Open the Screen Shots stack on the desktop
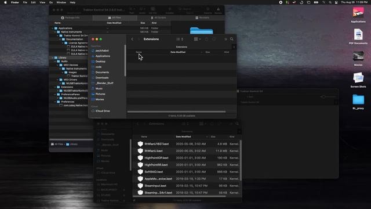This screenshot has height=209, width=371. 358,80
